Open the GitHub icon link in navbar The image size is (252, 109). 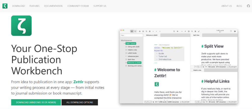[248, 6]
